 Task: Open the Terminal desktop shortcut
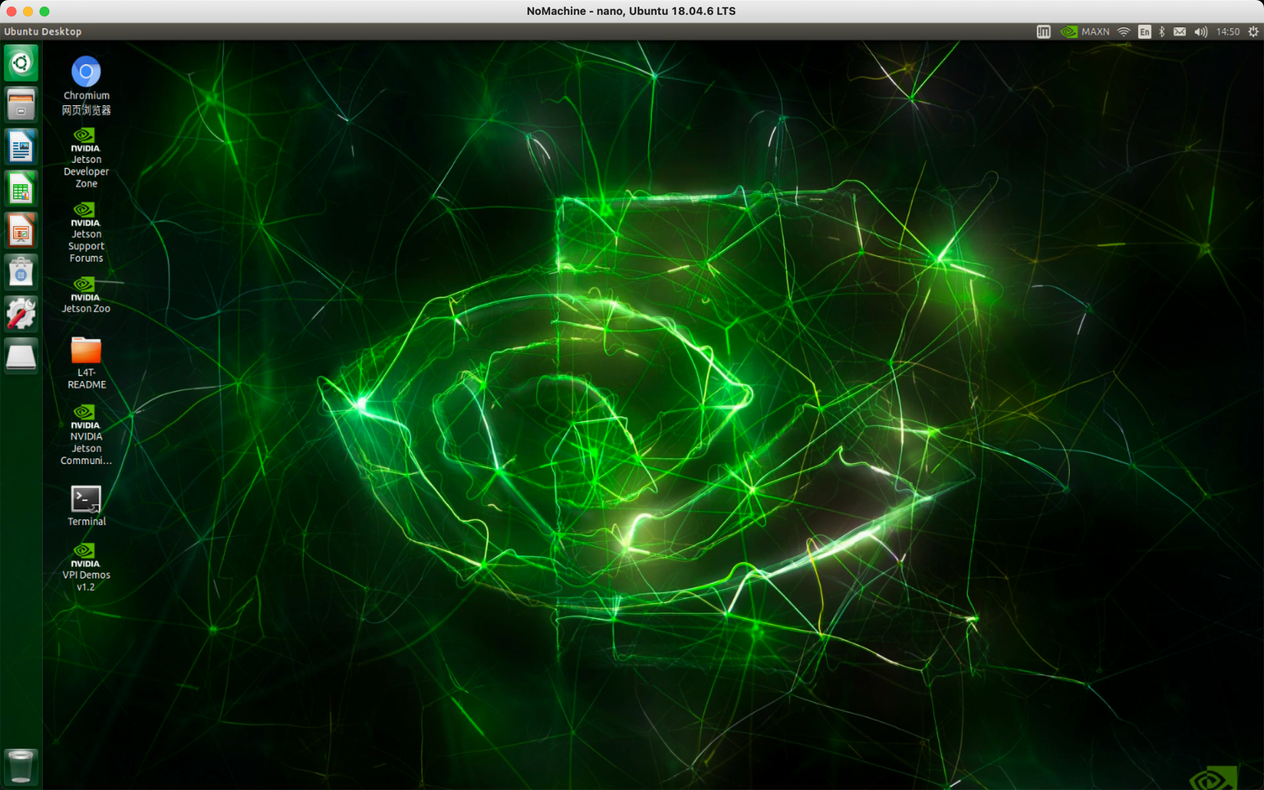(86, 500)
